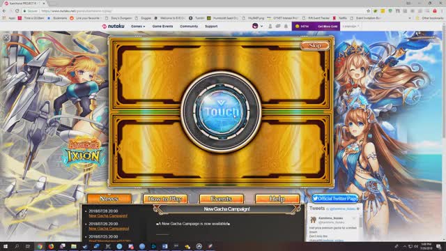Tap the glowing blue Touch button
446x251 pixels.
pos(221,112)
